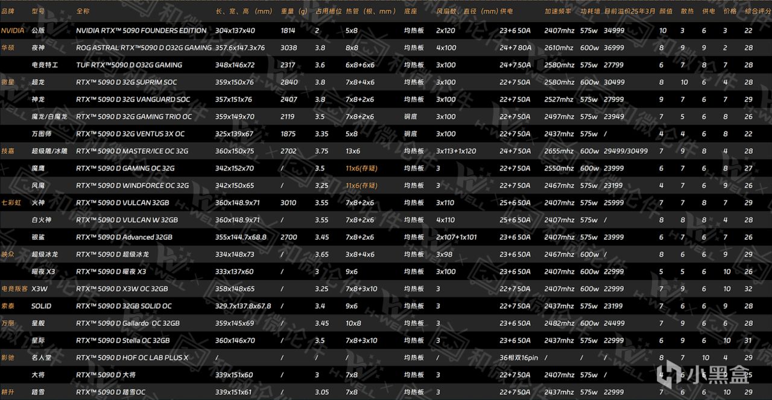Click the 3x113+1x120 fan cell

coord(456,151)
